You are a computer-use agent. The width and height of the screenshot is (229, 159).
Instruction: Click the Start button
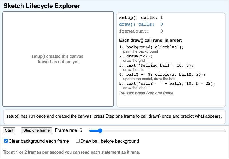[9, 130]
